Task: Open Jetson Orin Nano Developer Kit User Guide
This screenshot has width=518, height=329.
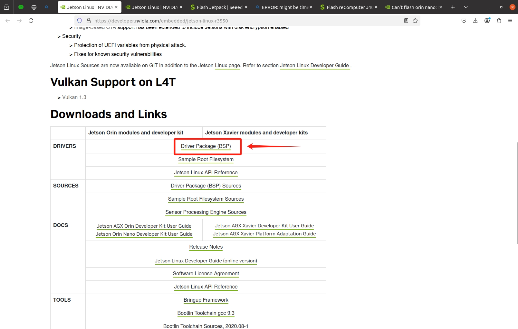Action: (144, 234)
